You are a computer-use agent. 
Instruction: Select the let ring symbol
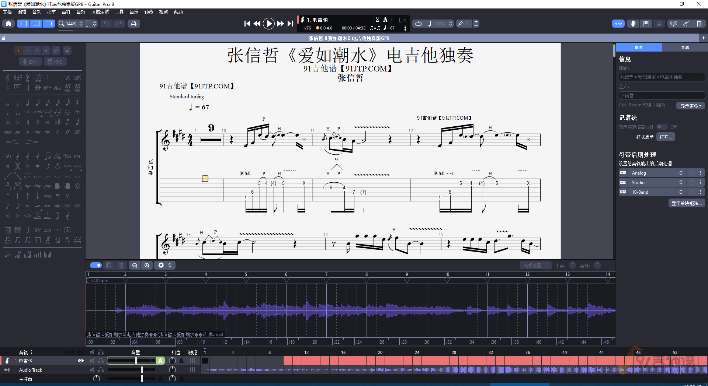pyautogui.click(x=58, y=156)
